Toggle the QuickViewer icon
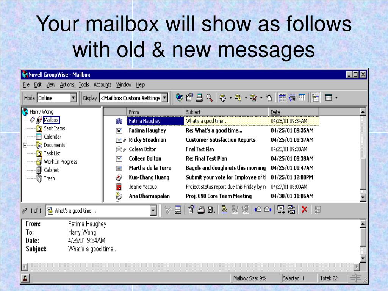 pos(316,98)
